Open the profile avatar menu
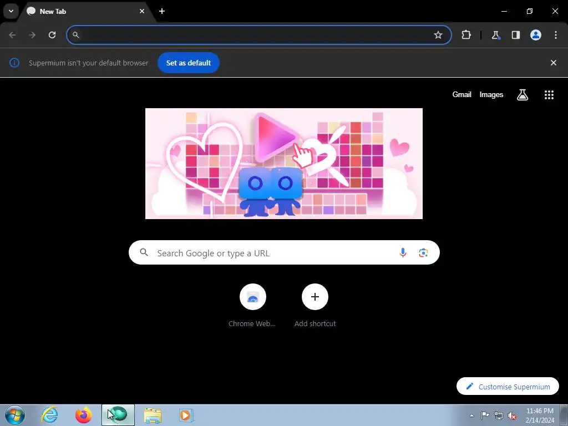 coord(536,35)
